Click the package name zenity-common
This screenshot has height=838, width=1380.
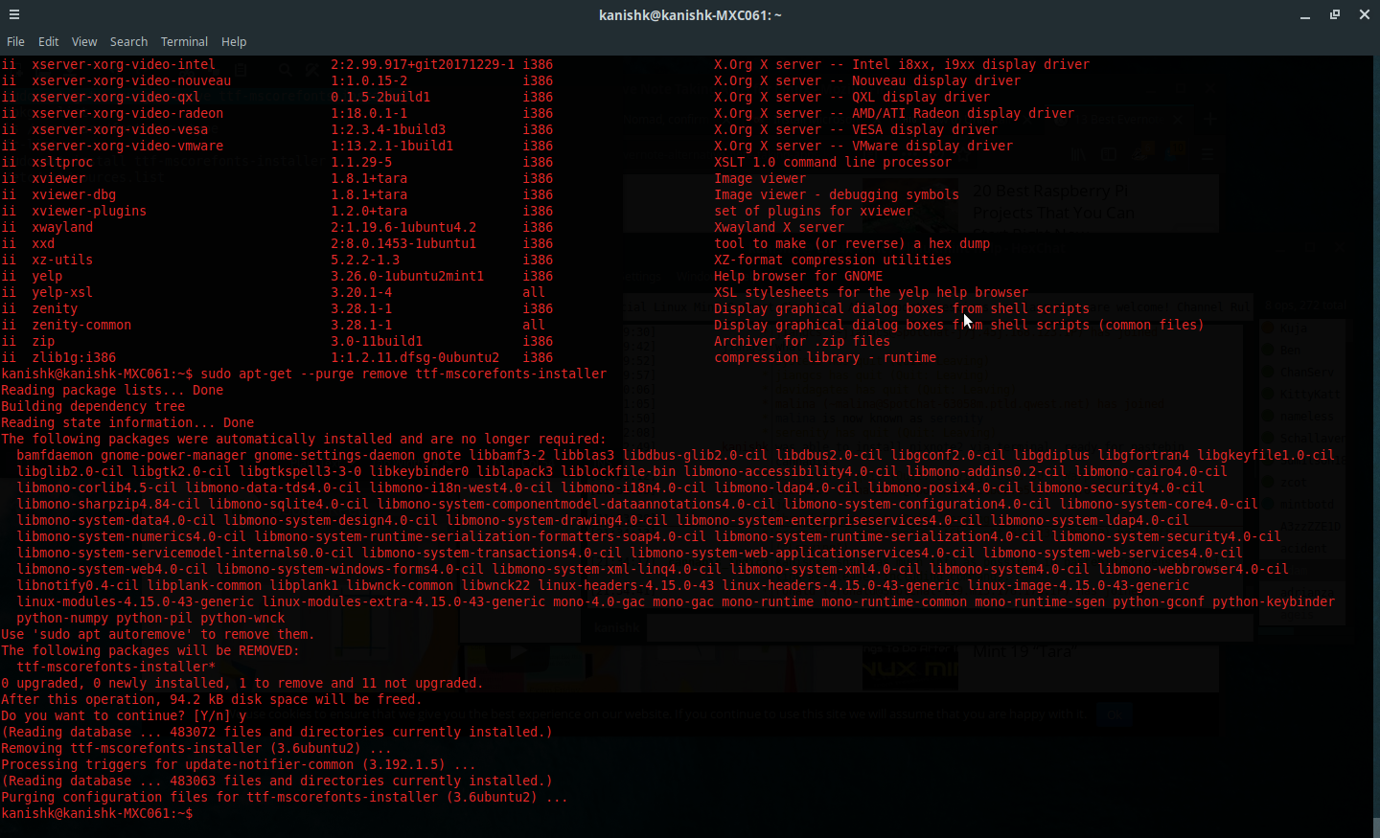(81, 325)
